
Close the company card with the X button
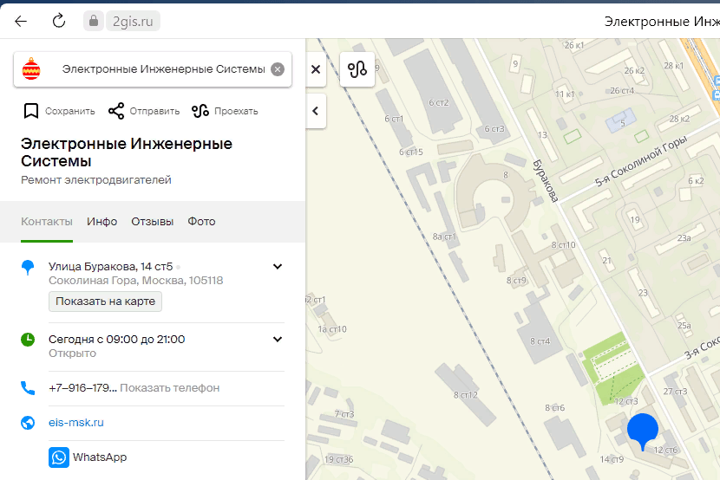tap(316, 69)
